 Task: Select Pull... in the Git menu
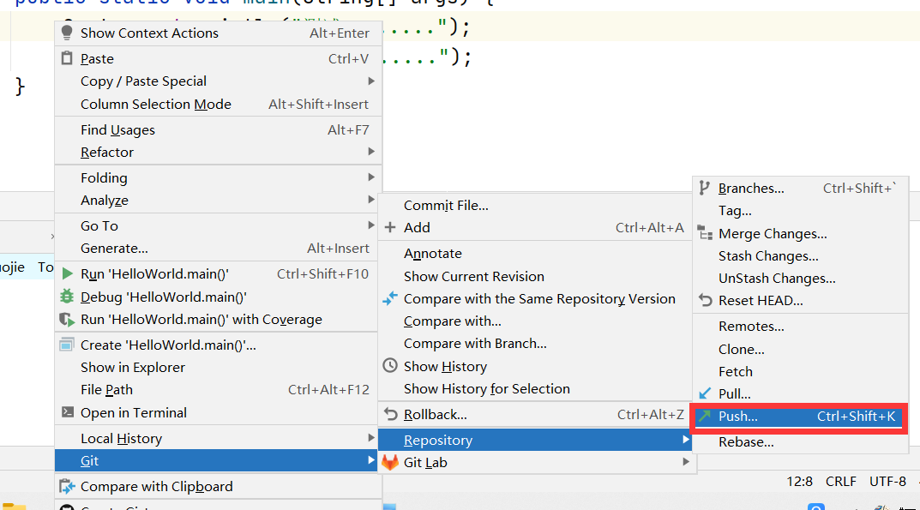point(734,394)
